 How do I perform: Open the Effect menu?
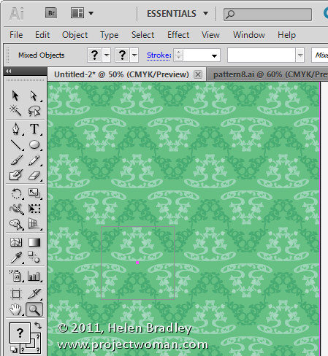pyautogui.click(x=178, y=35)
